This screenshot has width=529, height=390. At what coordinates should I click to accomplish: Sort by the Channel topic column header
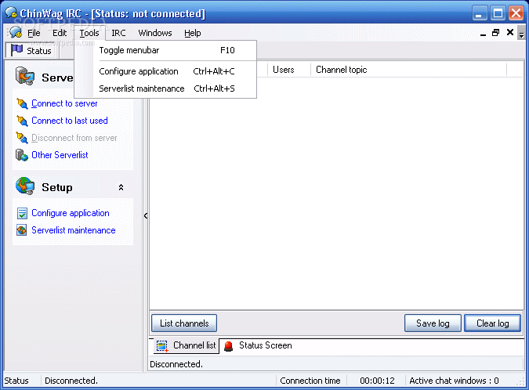click(x=408, y=70)
